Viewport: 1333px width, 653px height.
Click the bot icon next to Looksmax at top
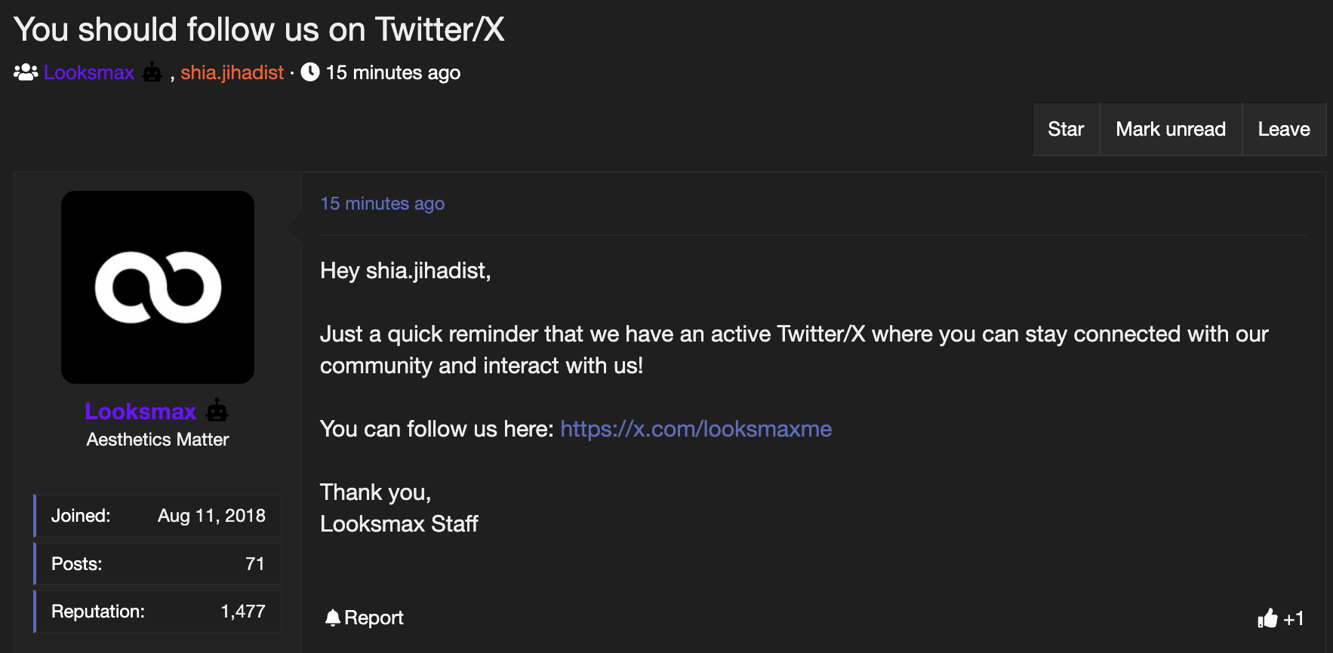tap(152, 72)
